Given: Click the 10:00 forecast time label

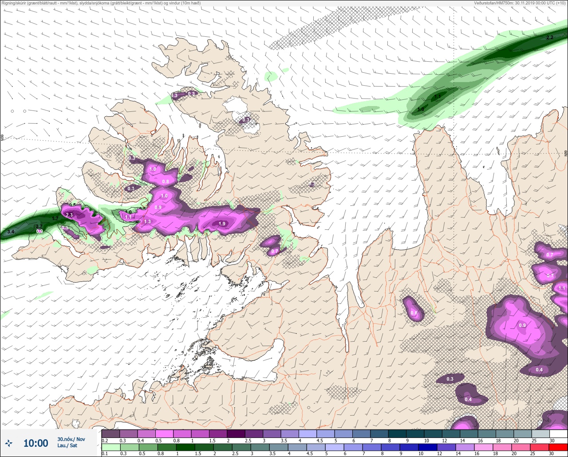Looking at the screenshot, I should click(35, 443).
